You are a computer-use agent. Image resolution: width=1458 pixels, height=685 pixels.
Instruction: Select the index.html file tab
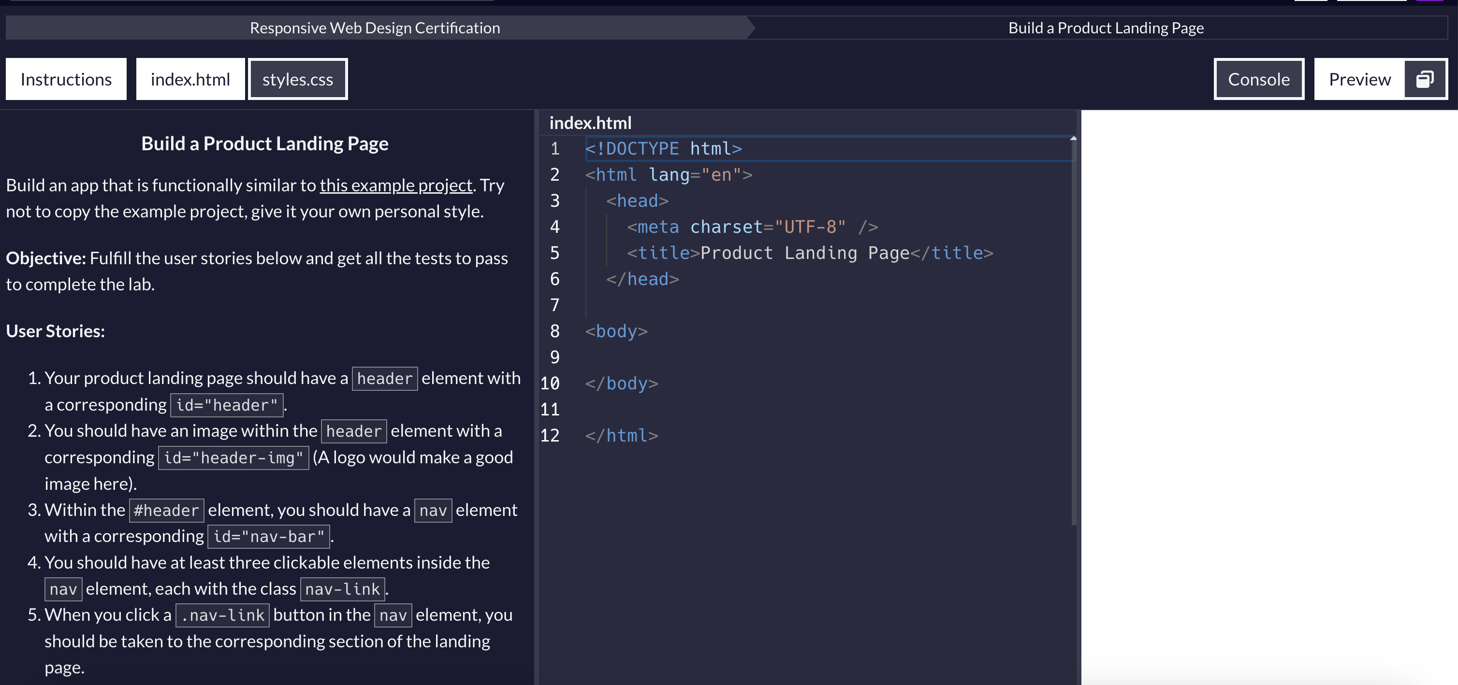[190, 79]
